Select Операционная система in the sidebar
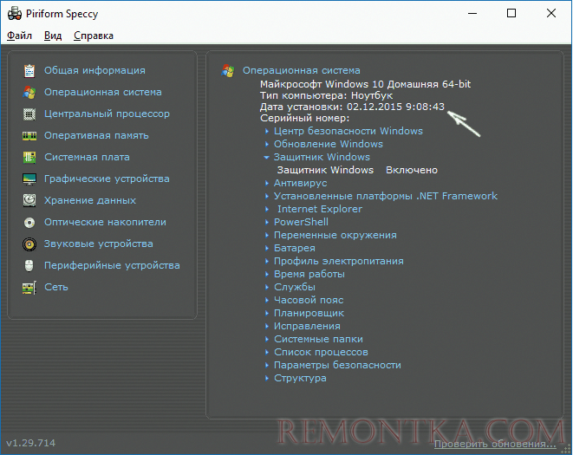Image resolution: width=573 pixels, height=455 pixels. click(x=102, y=92)
